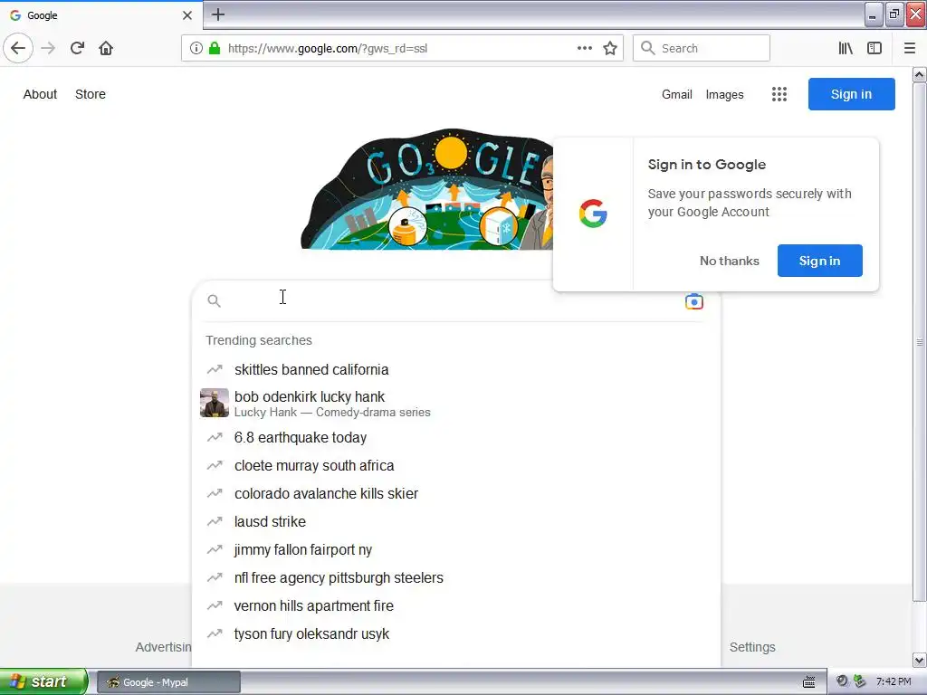Go back with the browser back arrow
Viewport: 927px width, 695px height.
(x=18, y=48)
